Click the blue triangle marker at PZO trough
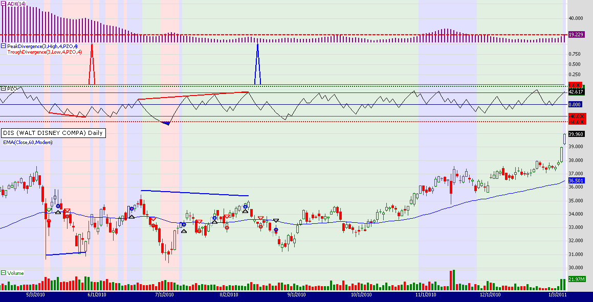The image size is (593, 302). click(166, 123)
